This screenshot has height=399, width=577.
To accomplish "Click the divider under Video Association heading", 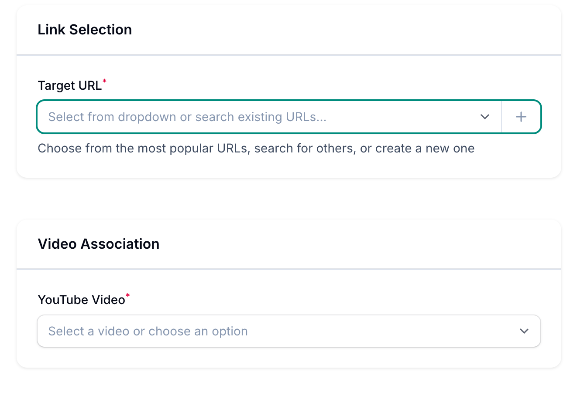I will pos(289,269).
